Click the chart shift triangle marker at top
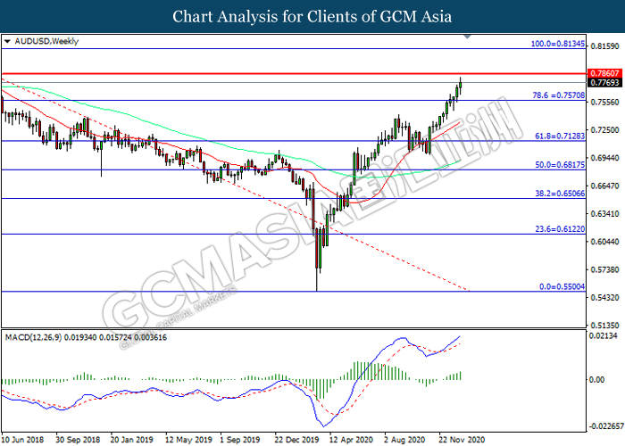The height and width of the screenshot is (446, 625). [468, 37]
